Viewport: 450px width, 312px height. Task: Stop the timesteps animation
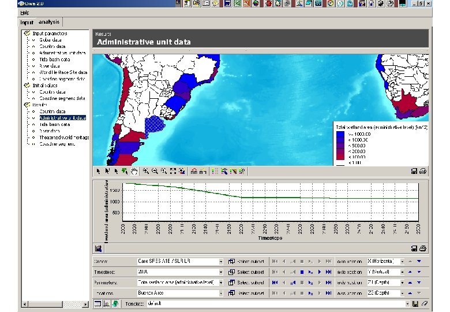[x=302, y=272]
